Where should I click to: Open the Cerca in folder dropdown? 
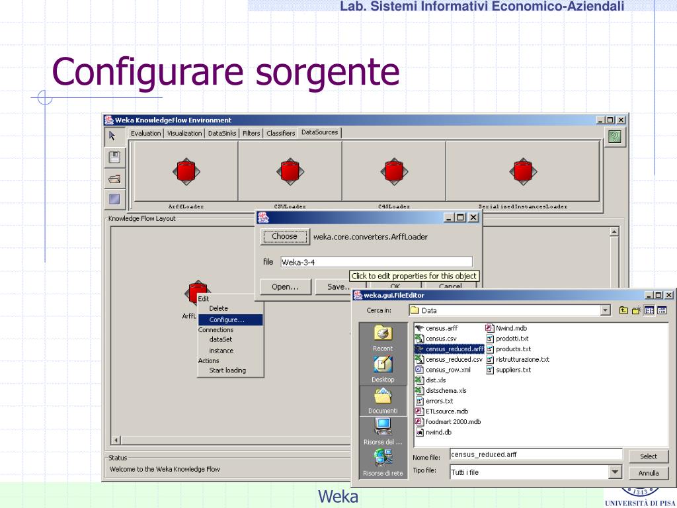(605, 310)
